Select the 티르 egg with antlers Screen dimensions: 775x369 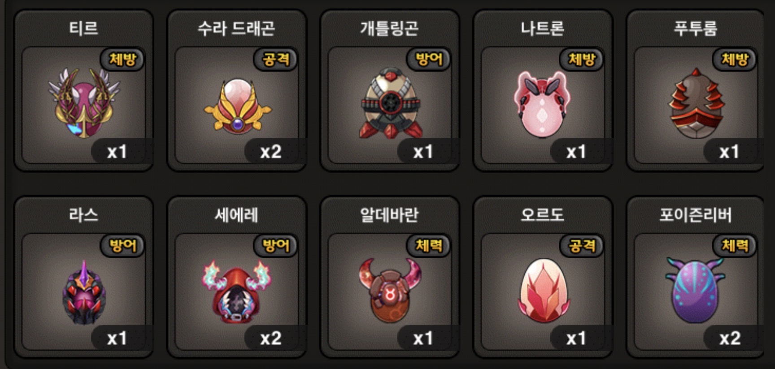point(84,103)
